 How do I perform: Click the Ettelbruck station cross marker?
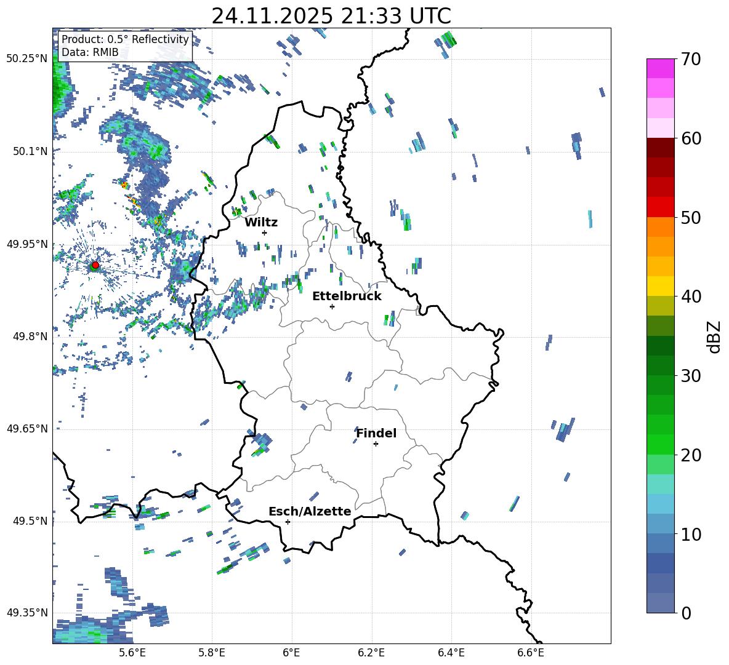(x=332, y=306)
